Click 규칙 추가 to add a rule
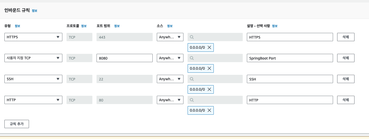This screenshot has height=139, width=369. [17, 124]
